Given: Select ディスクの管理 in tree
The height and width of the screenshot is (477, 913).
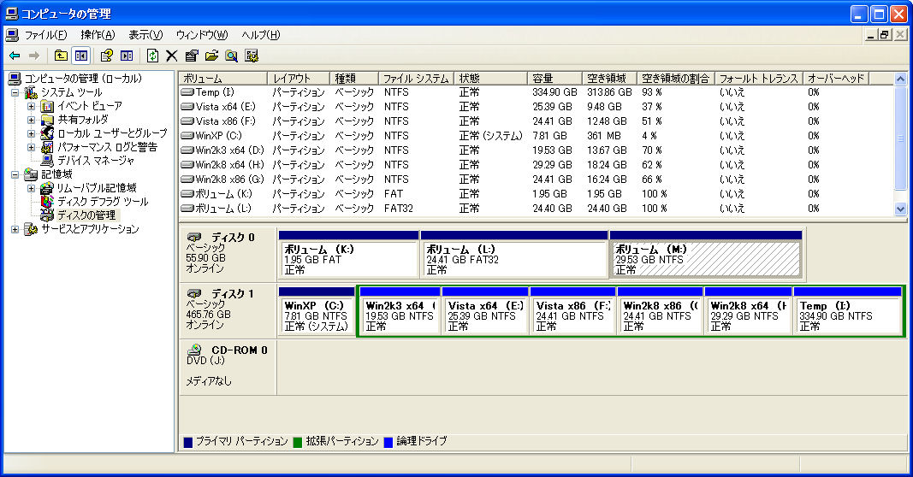Looking at the screenshot, I should 86,215.
